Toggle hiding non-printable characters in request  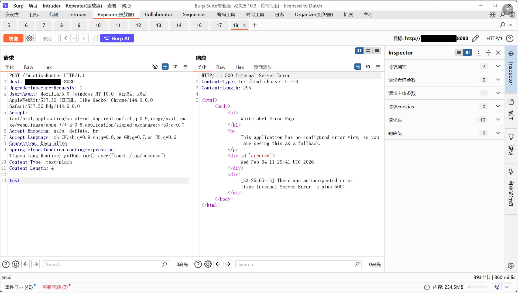[155, 67]
